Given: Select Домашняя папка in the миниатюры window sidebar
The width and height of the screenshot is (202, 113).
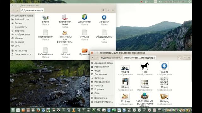Looking at the screenshot, I should [x=102, y=63].
